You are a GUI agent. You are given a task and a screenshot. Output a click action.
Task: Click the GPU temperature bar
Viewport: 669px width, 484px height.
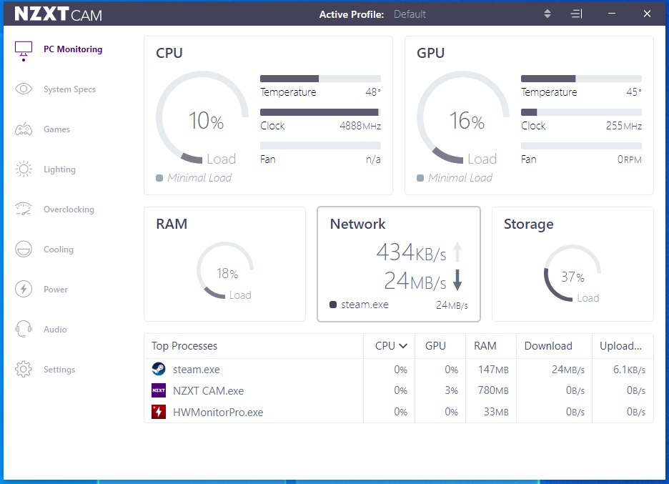pyautogui.click(x=581, y=79)
